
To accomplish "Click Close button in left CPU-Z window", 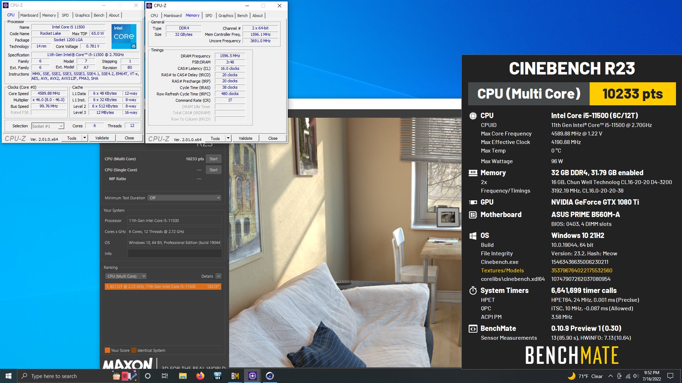I will point(129,138).
